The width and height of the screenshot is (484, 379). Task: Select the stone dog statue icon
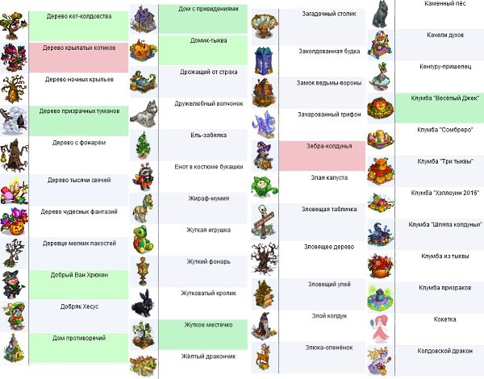point(381,15)
